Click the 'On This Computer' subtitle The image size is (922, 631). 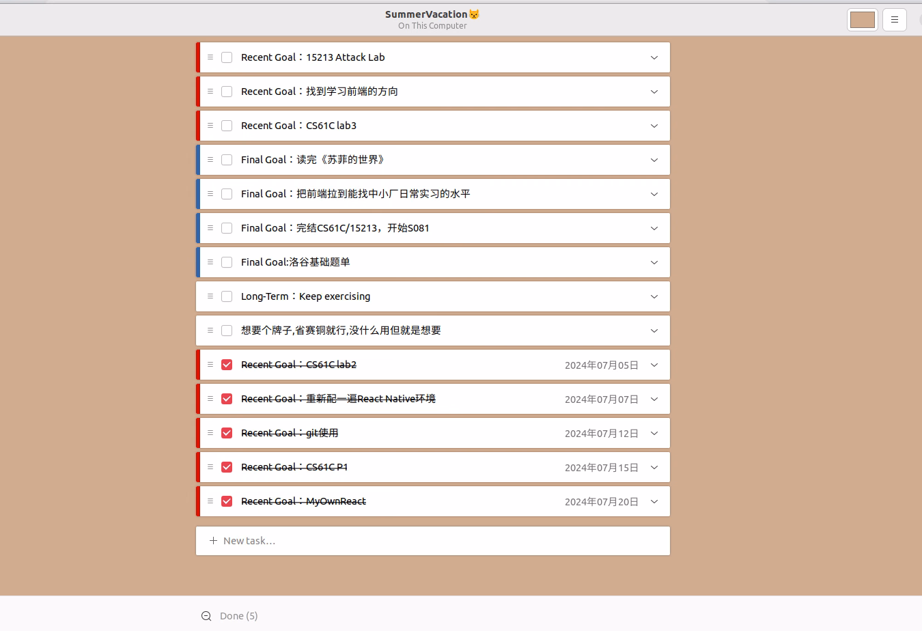432,26
